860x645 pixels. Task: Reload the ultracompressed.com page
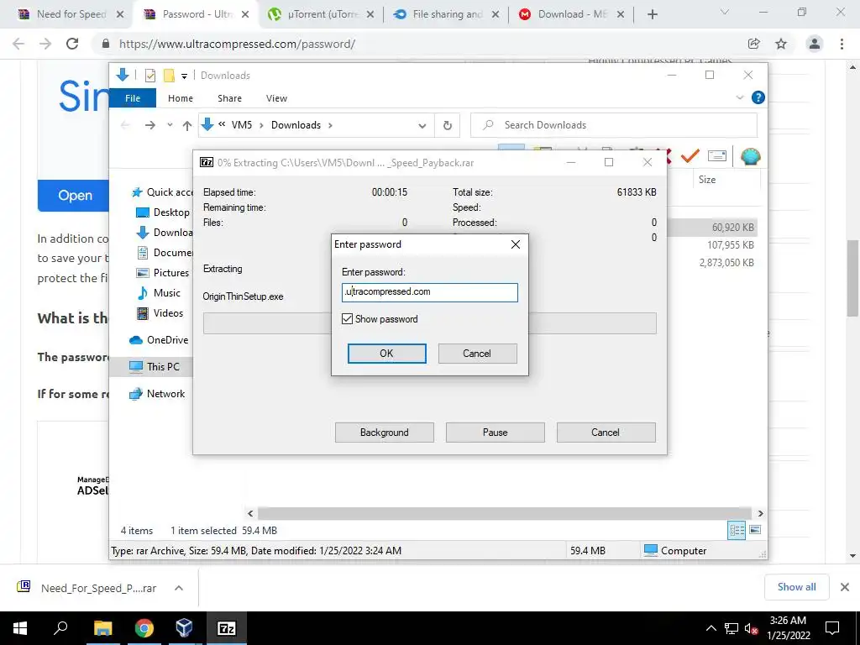(72, 44)
